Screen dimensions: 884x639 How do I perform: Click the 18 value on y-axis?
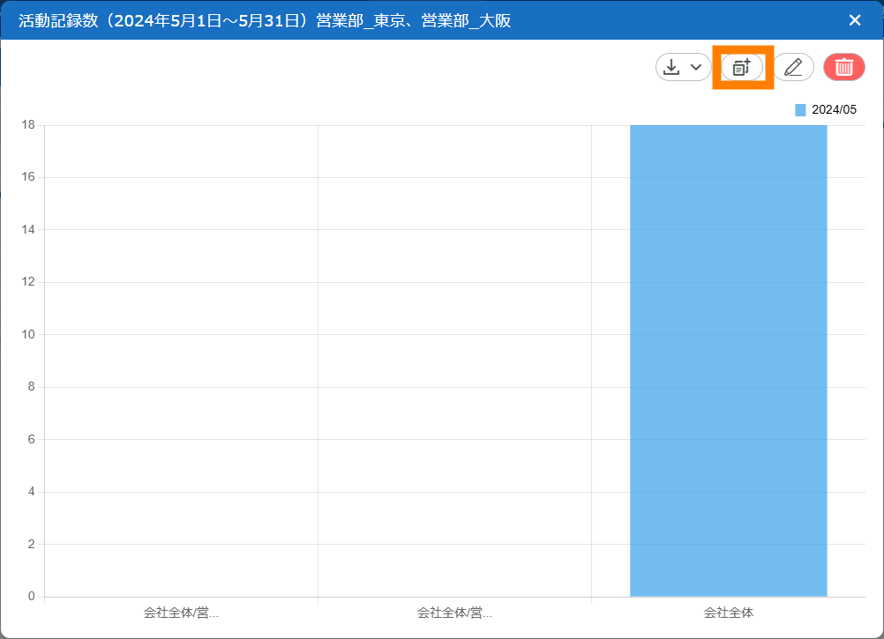pyautogui.click(x=27, y=125)
